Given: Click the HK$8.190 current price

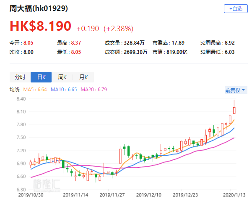Looking at the screenshot, I should point(41,26).
